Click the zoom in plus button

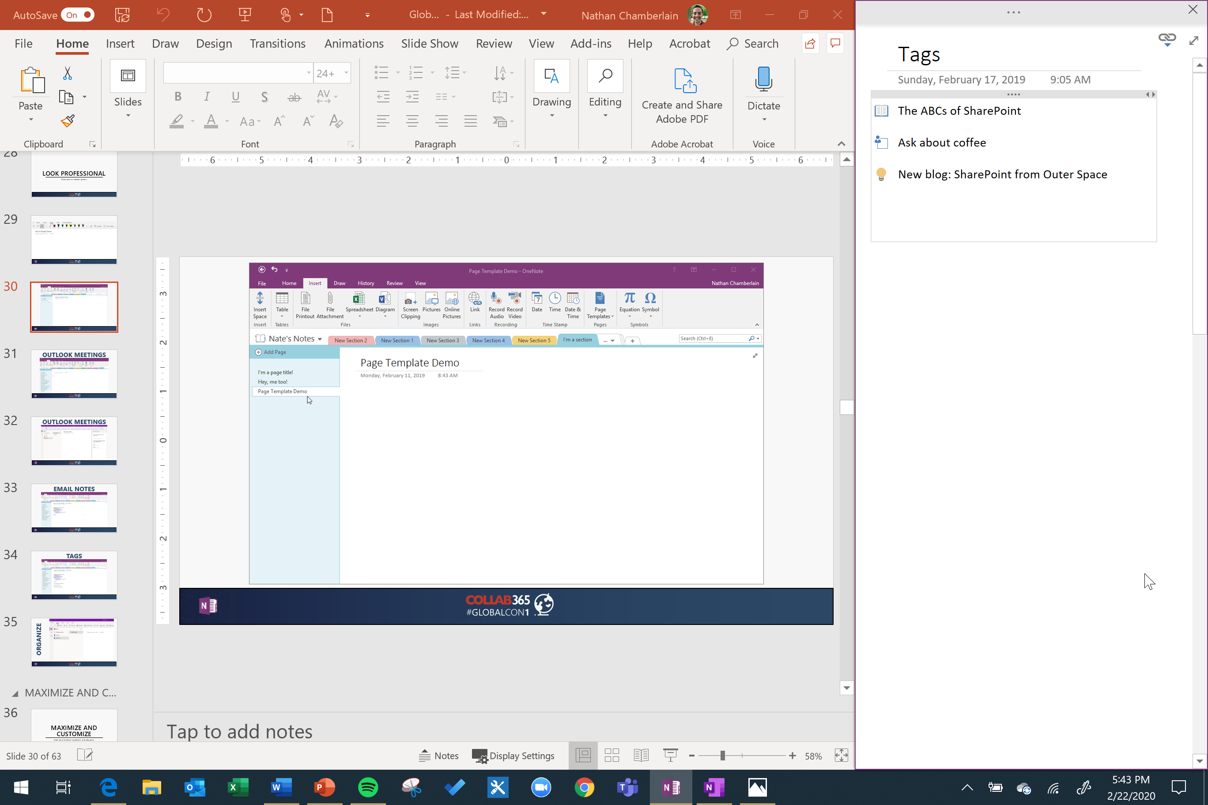[793, 756]
